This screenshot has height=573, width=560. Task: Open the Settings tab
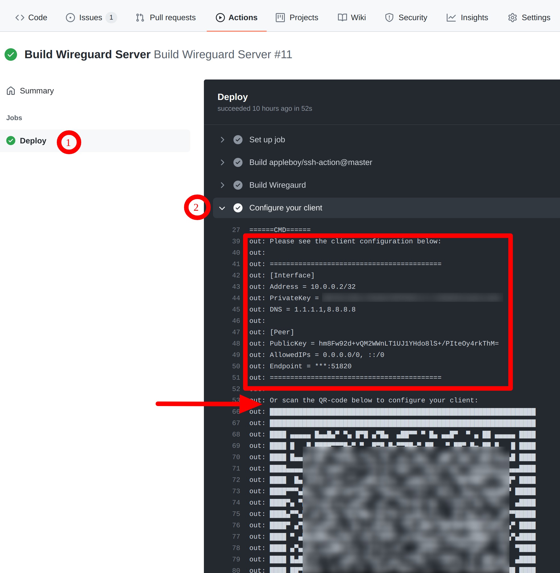click(528, 17)
